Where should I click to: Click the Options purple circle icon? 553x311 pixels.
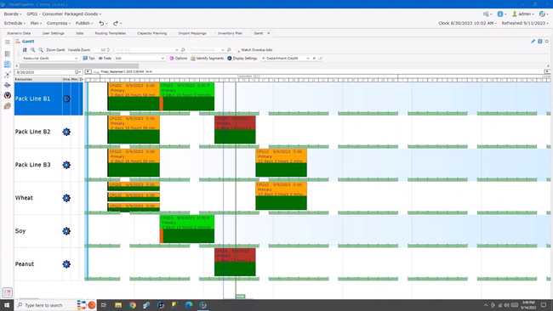pyautogui.click(x=172, y=59)
